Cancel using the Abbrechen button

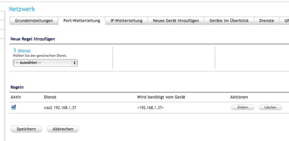pos(62,129)
